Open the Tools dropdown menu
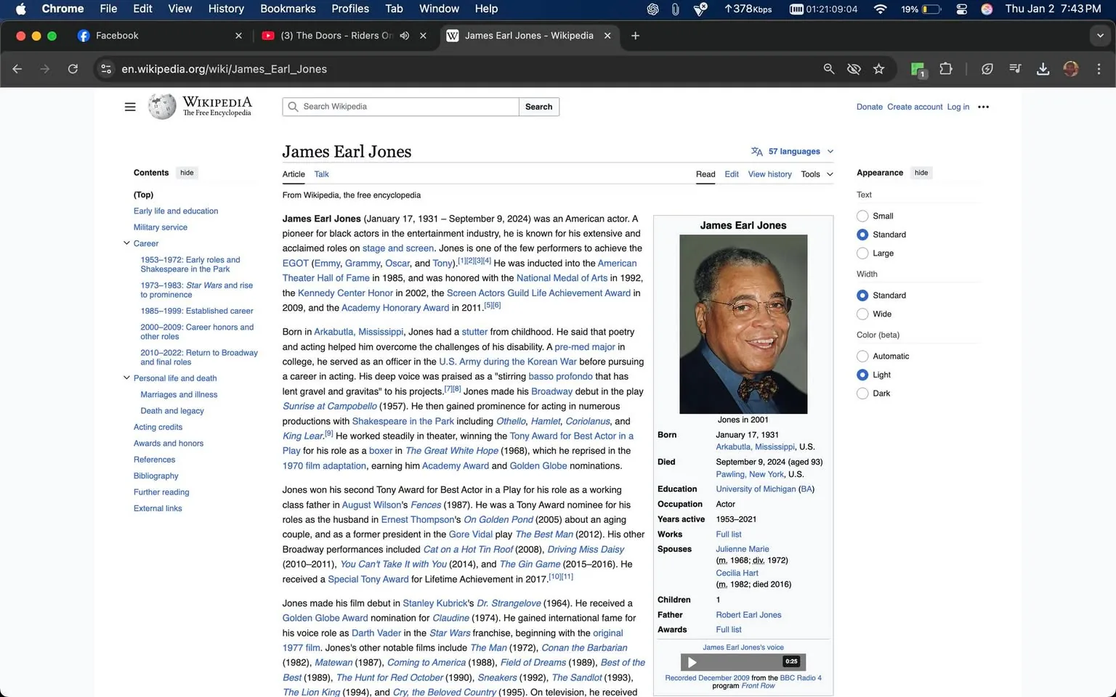The image size is (1116, 697). tap(815, 174)
